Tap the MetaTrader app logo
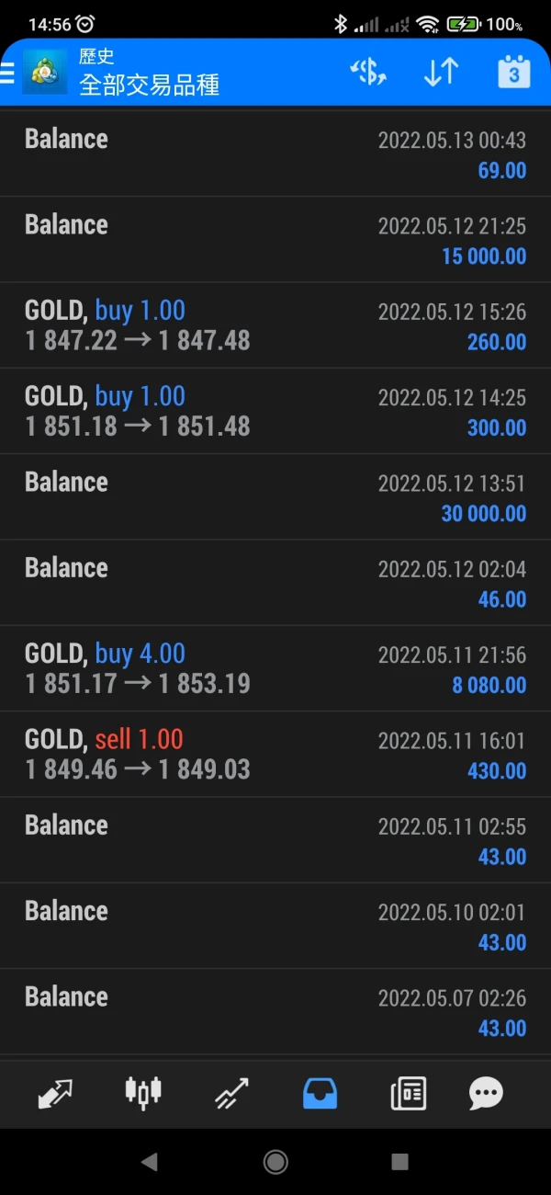Screen dimensions: 551x1195 (44, 73)
